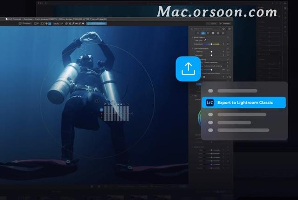The image size is (298, 200).
Task: Open the Presets button at top right
Action: tap(225, 24)
